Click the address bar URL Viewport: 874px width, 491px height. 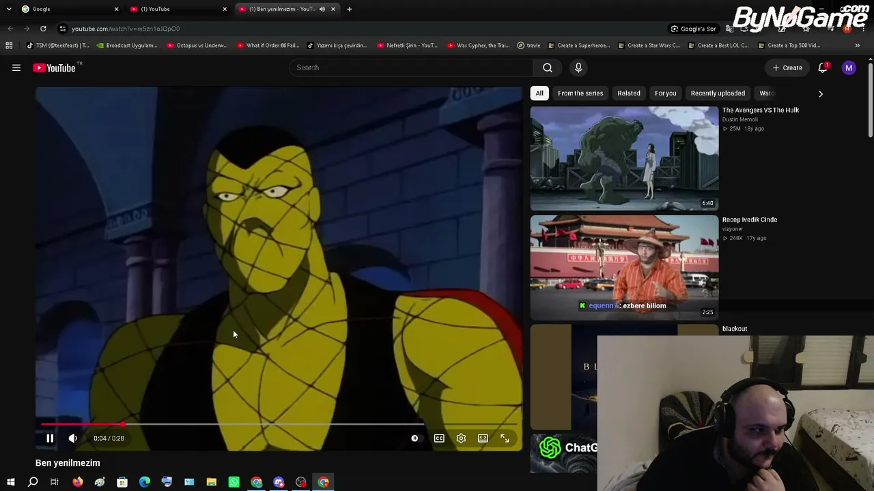point(126,29)
